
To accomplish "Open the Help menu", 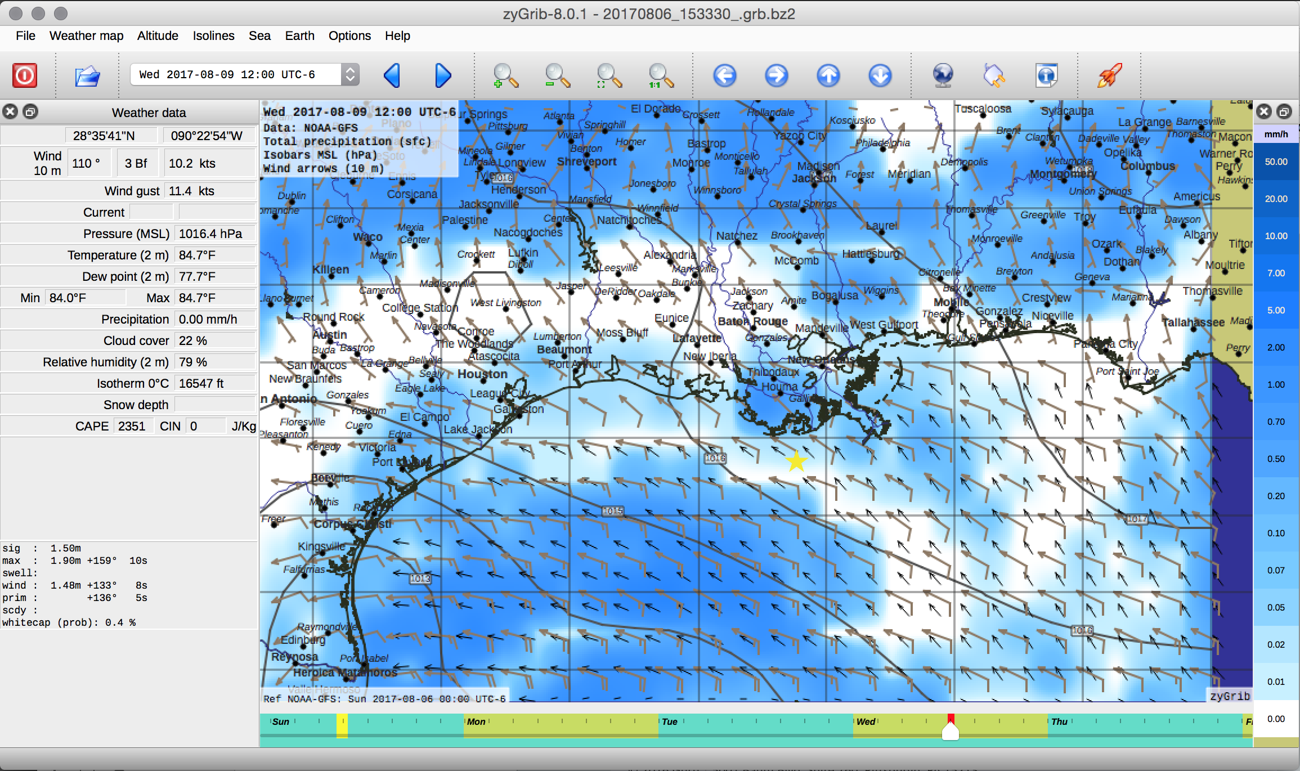I will pos(397,35).
